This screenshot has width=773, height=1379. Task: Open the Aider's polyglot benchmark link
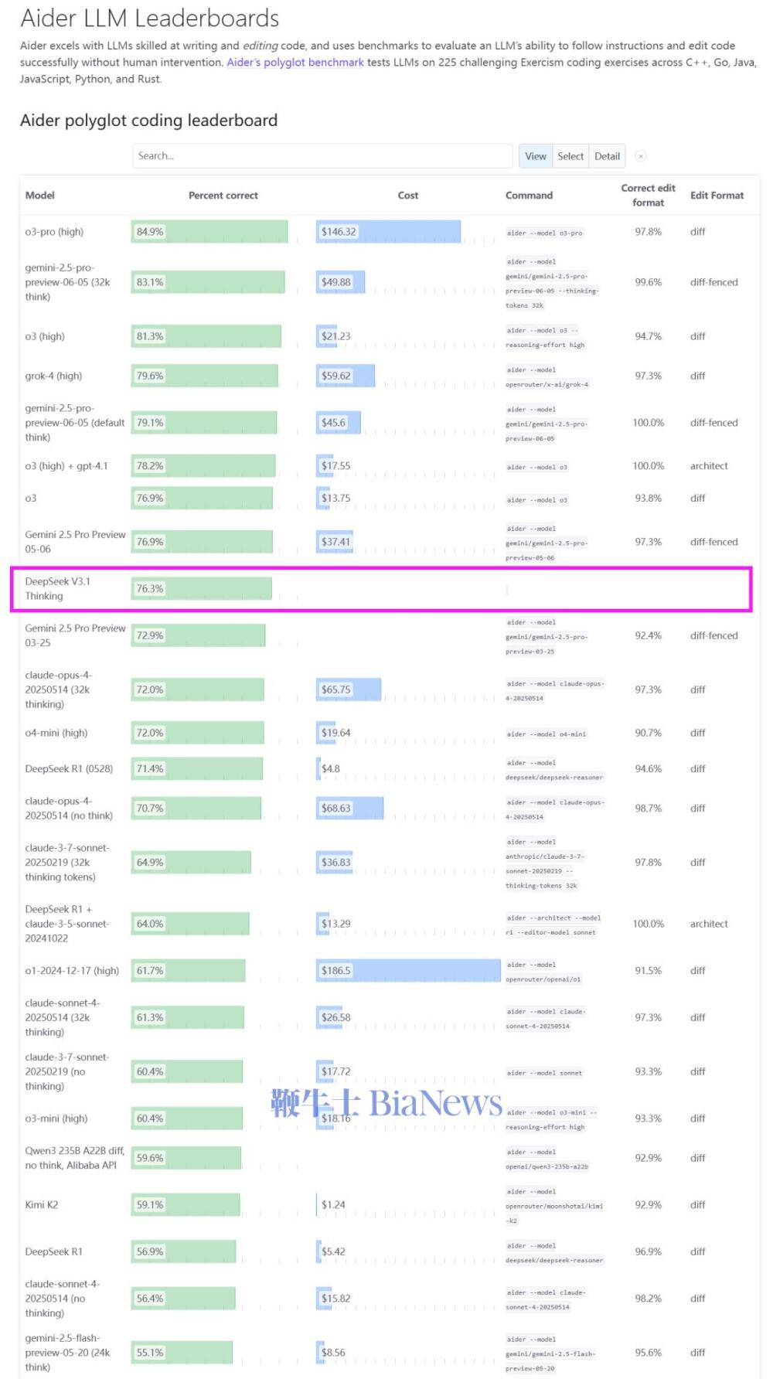[x=295, y=63]
